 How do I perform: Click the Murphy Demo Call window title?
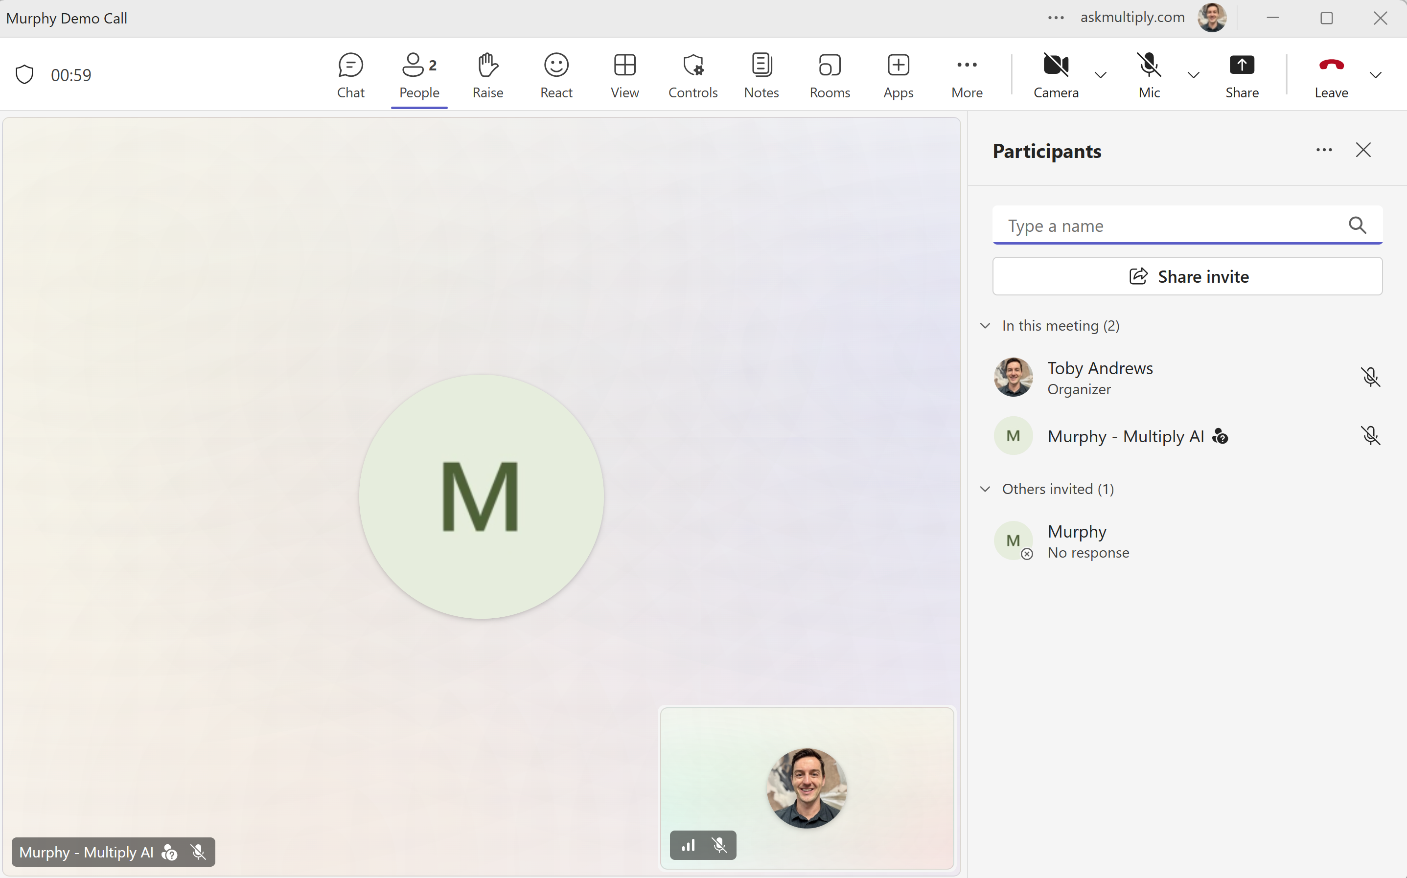(67, 18)
